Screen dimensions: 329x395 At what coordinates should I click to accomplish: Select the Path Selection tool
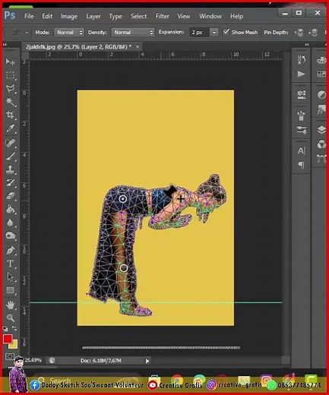[x=10, y=276]
